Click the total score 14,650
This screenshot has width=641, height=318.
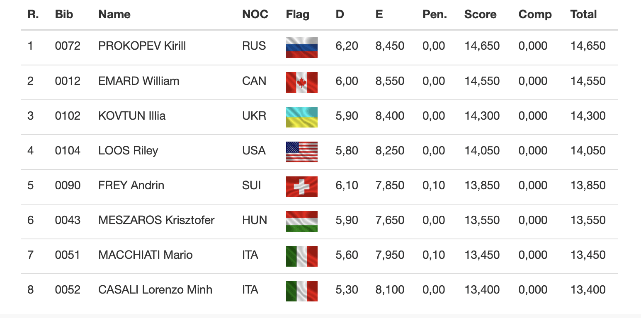coord(588,46)
